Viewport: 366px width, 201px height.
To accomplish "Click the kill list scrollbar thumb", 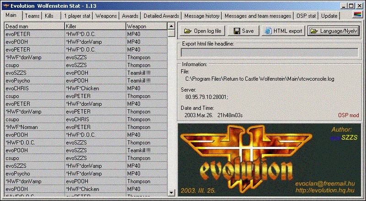I will point(172,33).
